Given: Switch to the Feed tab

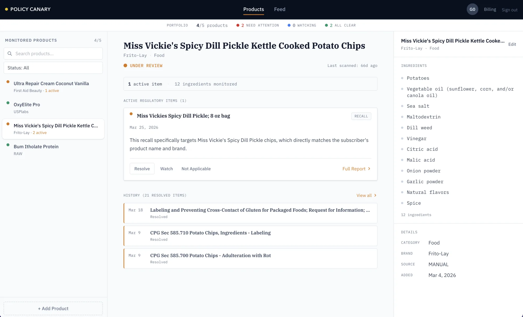Looking at the screenshot, I should pyautogui.click(x=280, y=9).
